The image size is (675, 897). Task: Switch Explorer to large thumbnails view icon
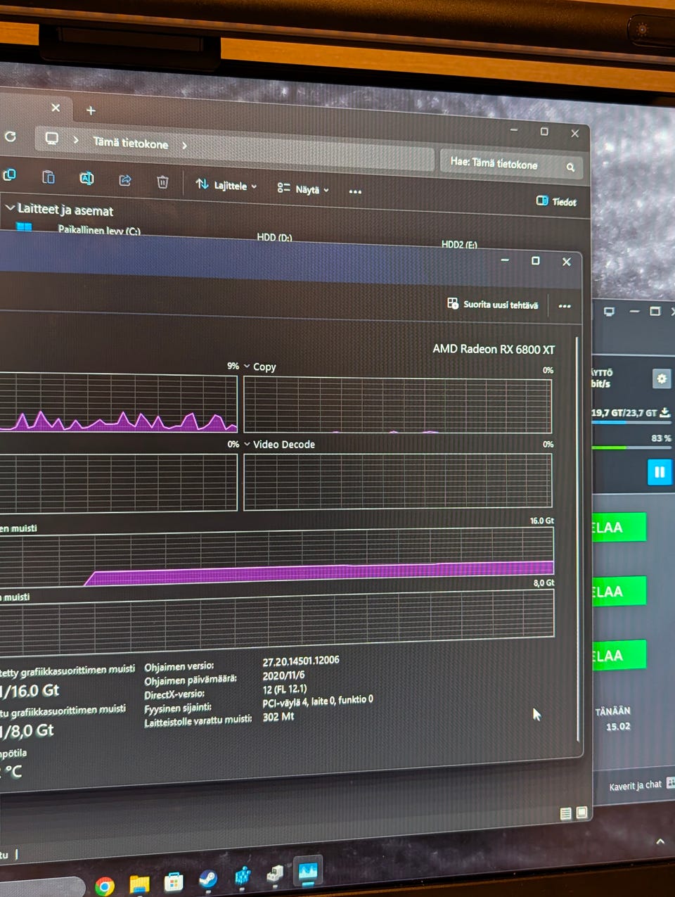(581, 813)
